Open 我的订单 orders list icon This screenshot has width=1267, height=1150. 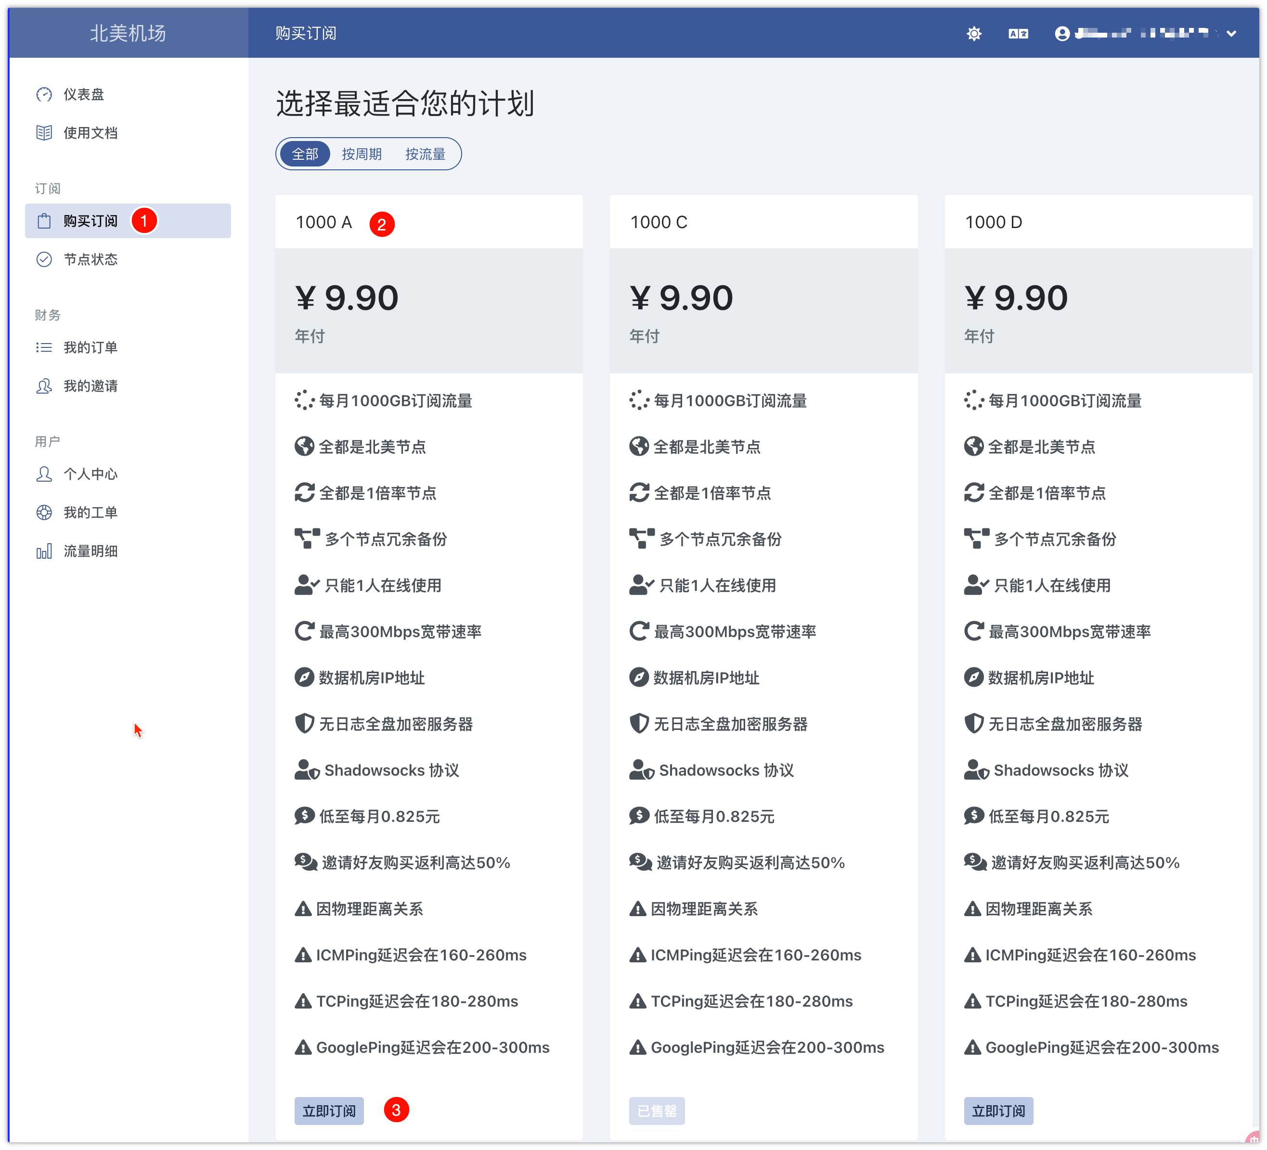pos(44,347)
